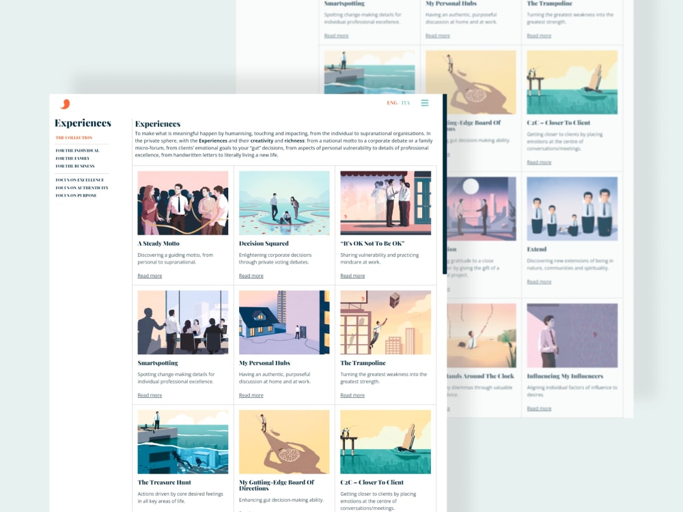Click the Influencing My Influencers illustration
The image size is (683, 512).
coord(572,335)
